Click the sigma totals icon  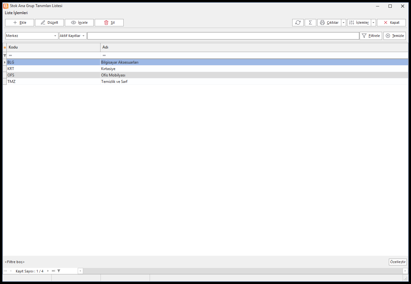tap(310, 22)
